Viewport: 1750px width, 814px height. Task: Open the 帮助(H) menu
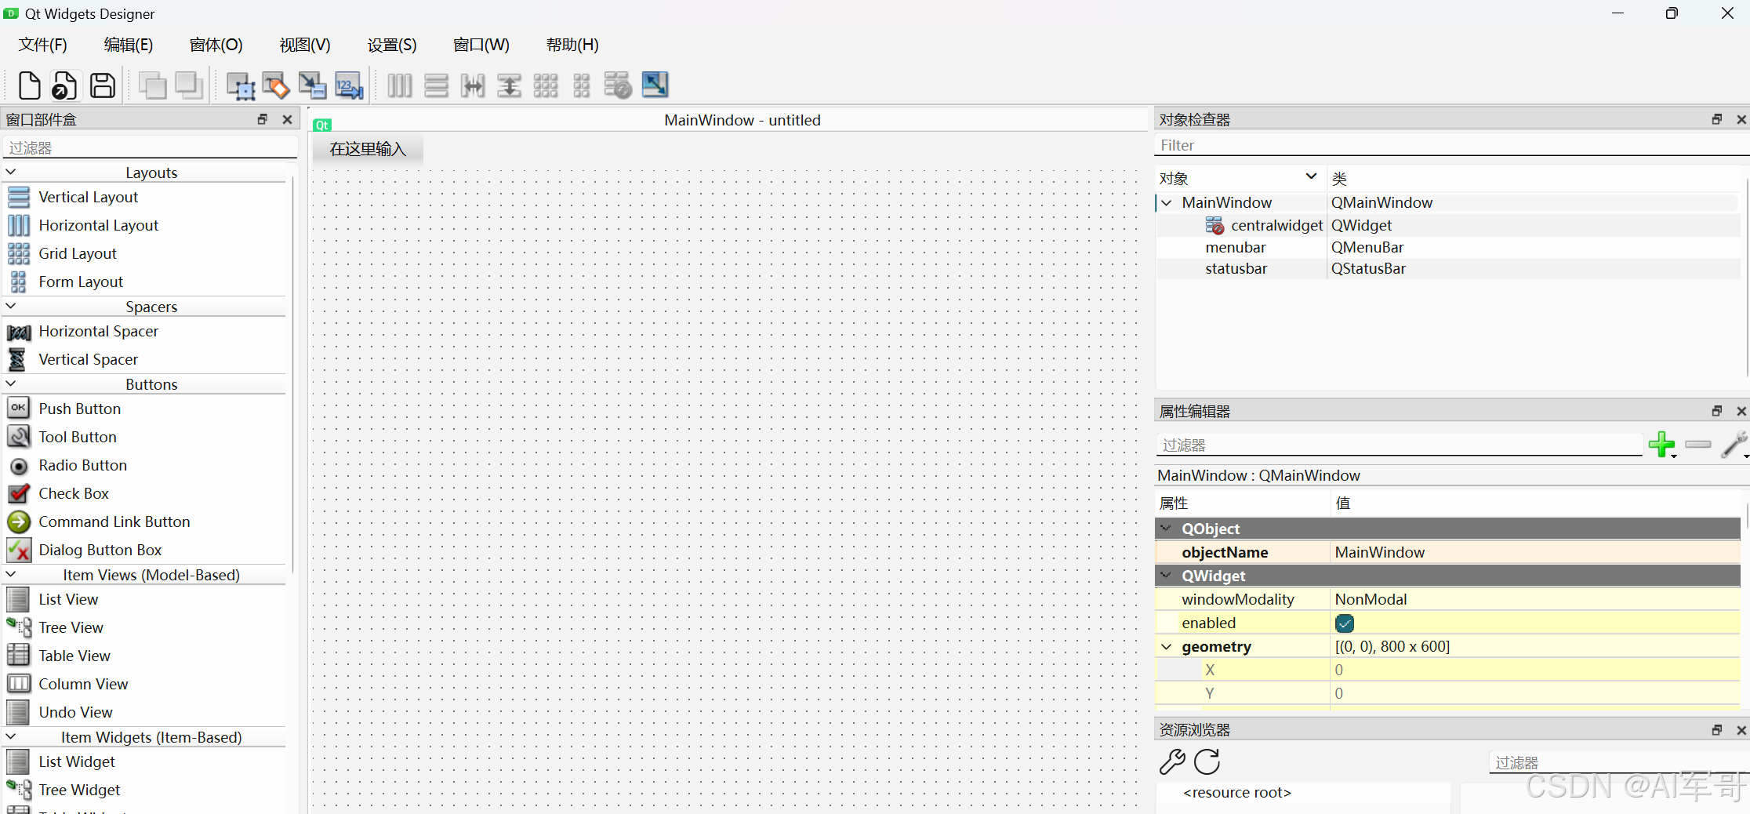[572, 45]
